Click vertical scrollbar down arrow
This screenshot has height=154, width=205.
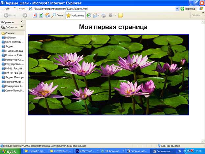[x=203, y=141]
